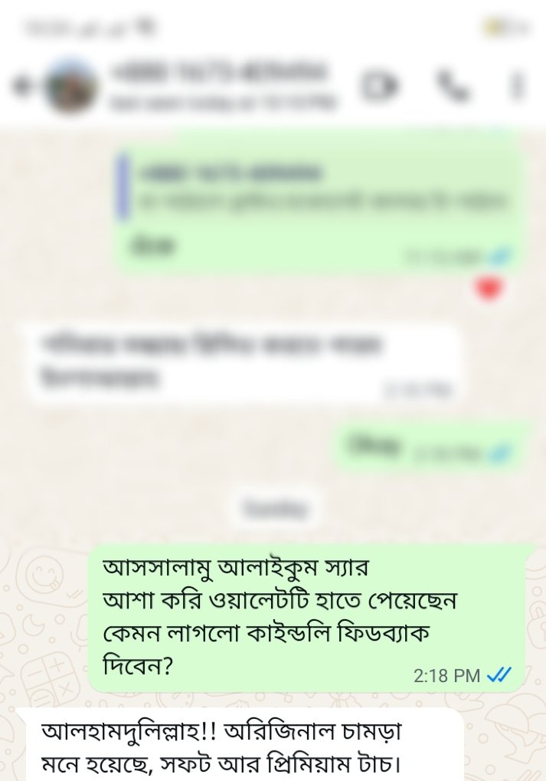Screen dimensions: 546x781
Task: Go back using the header arrow
Action: click(20, 86)
